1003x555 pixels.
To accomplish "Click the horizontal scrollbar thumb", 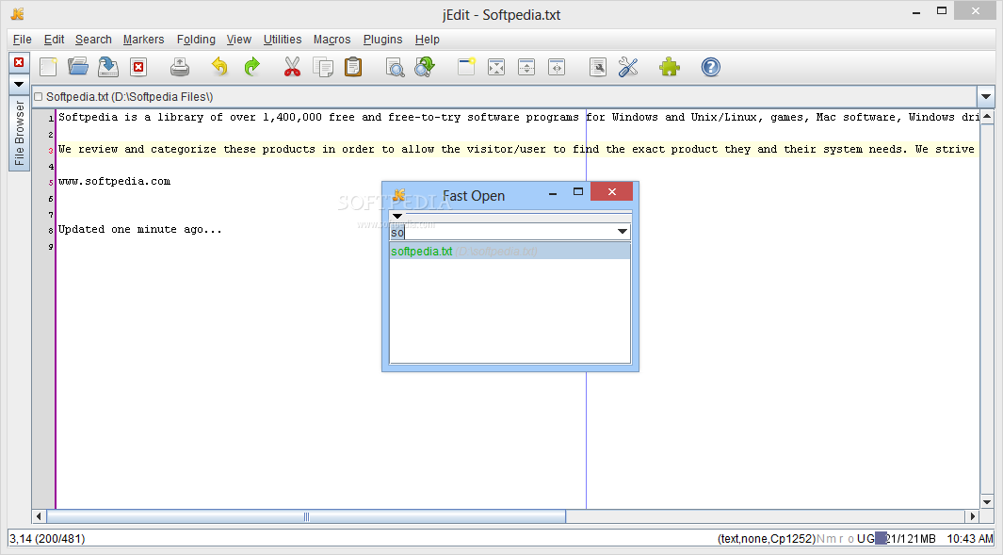I will click(306, 516).
